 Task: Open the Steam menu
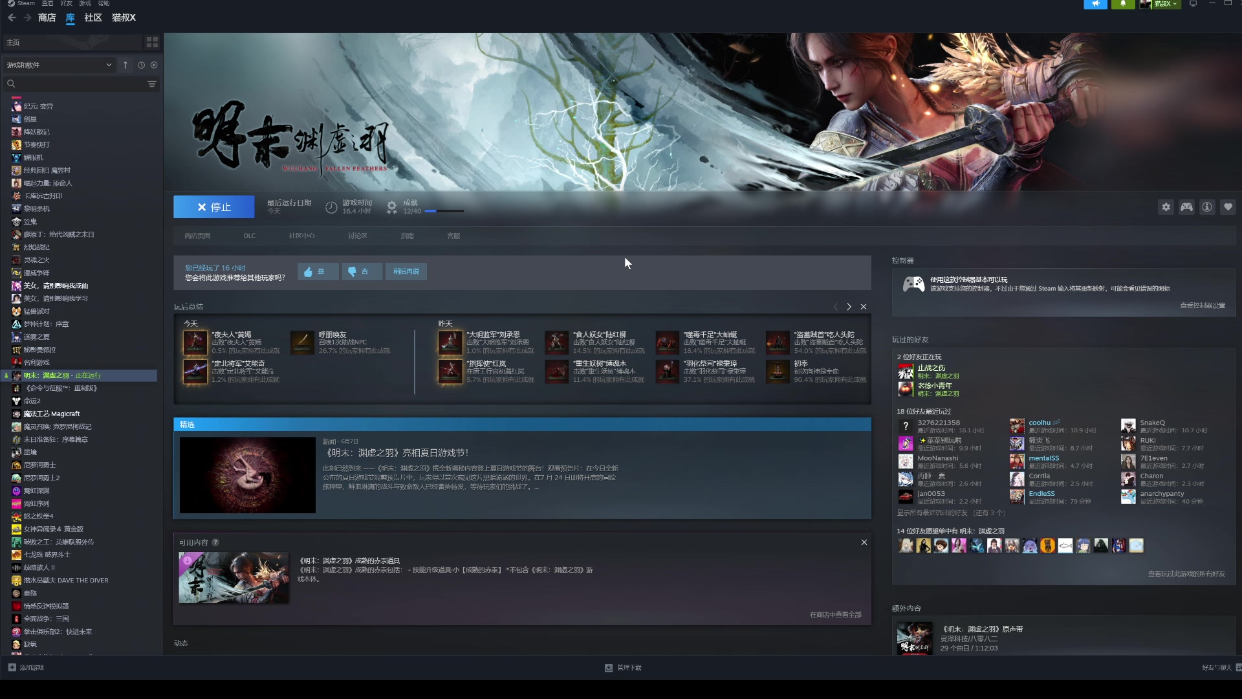[21, 3]
